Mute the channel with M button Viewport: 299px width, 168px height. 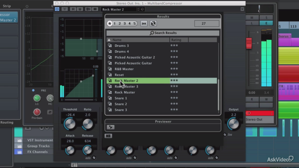(x=252, y=17)
